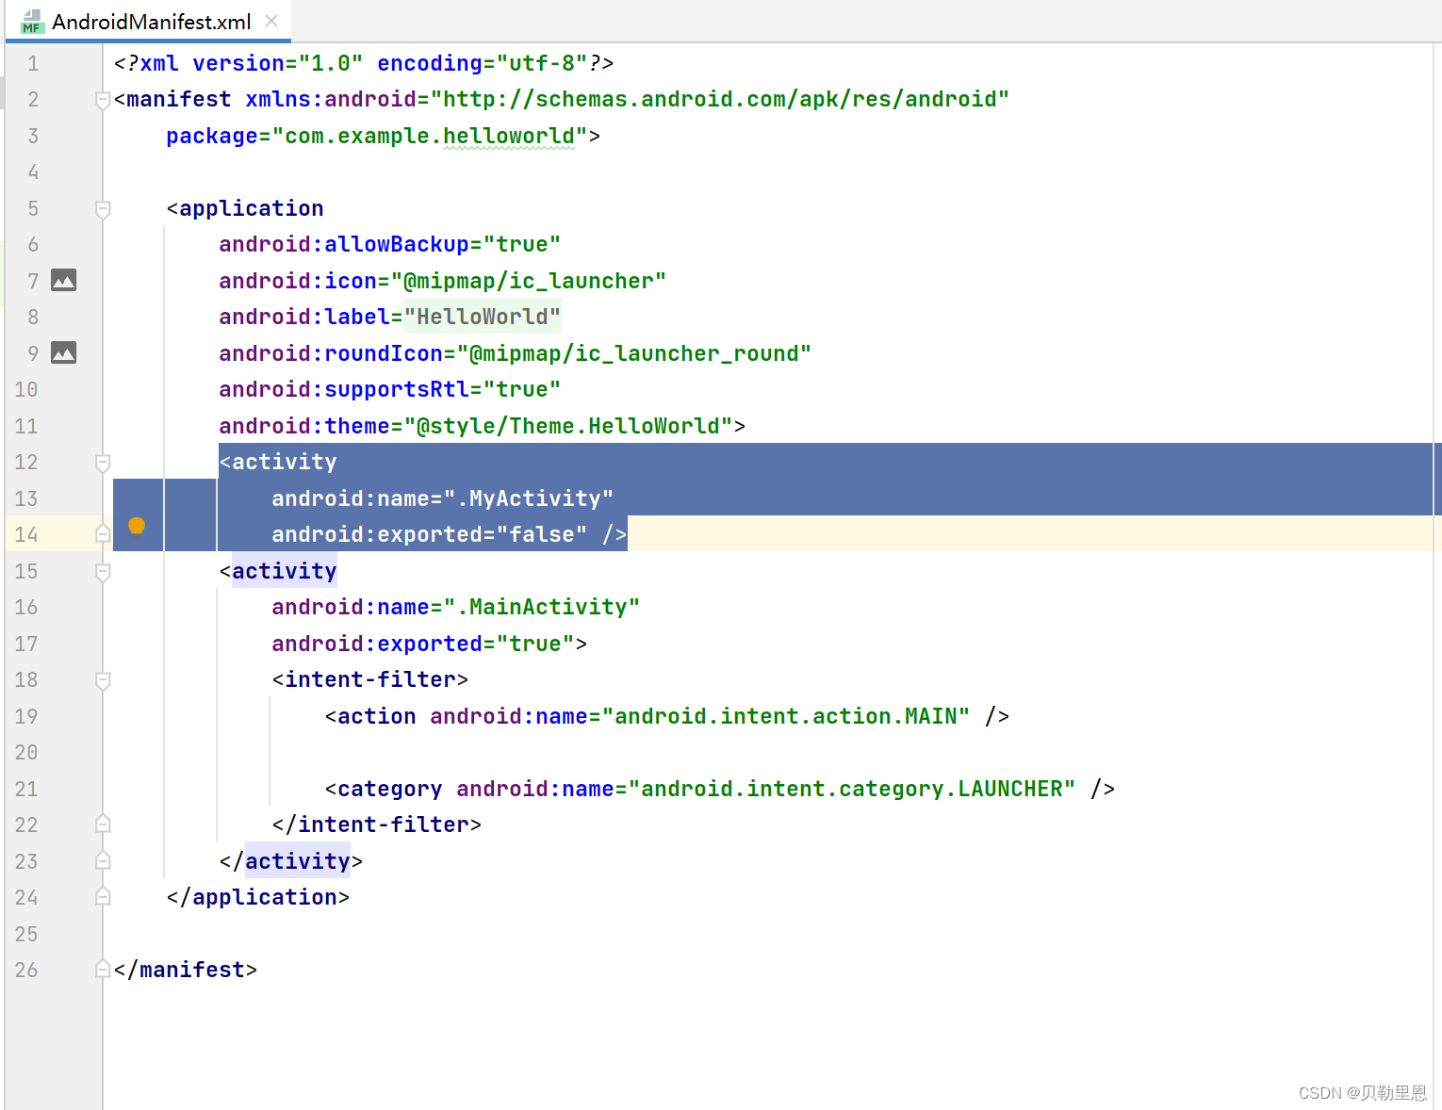Click the "@mipmap/ic_launcher_round" value

coord(634,353)
